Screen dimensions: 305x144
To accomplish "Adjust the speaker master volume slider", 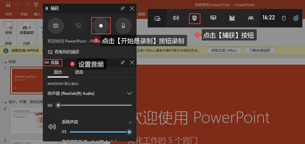I will click(94, 105).
